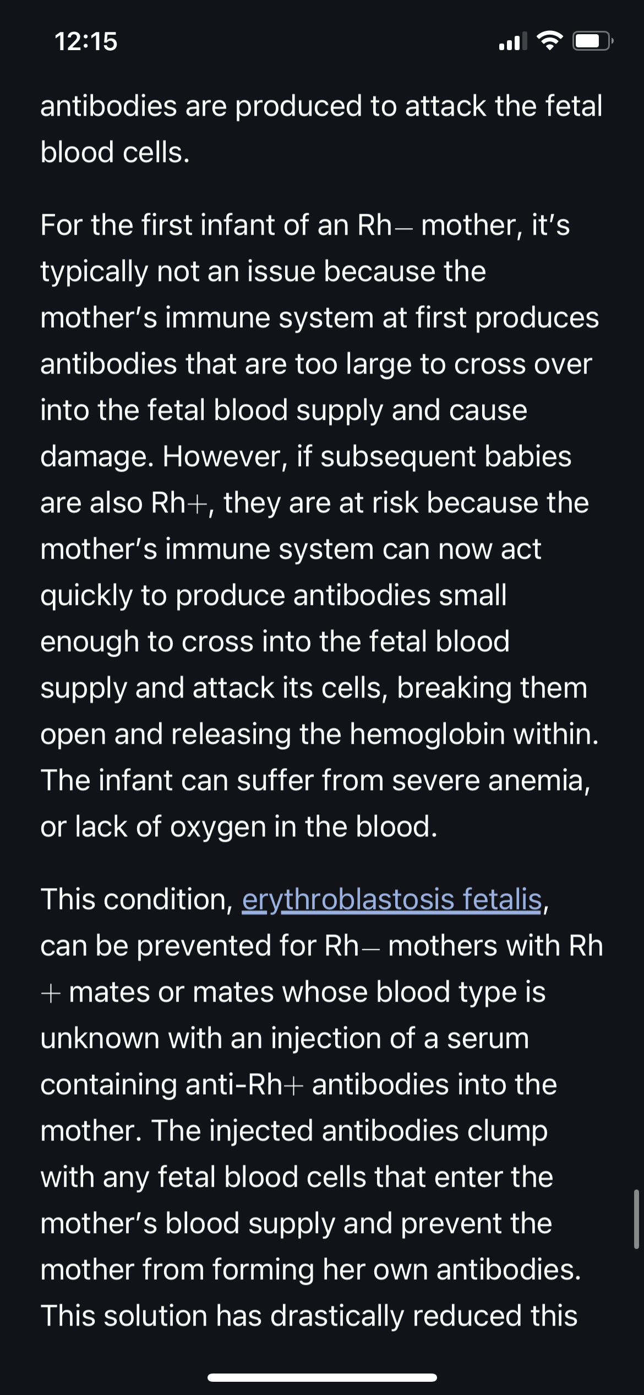Tap the word "typically" in second paragraph

pos(94,272)
